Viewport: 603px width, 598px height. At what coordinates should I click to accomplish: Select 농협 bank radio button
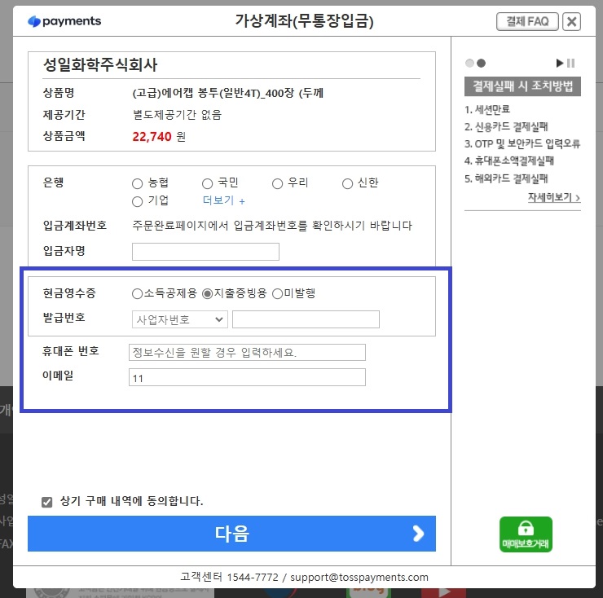tap(138, 183)
